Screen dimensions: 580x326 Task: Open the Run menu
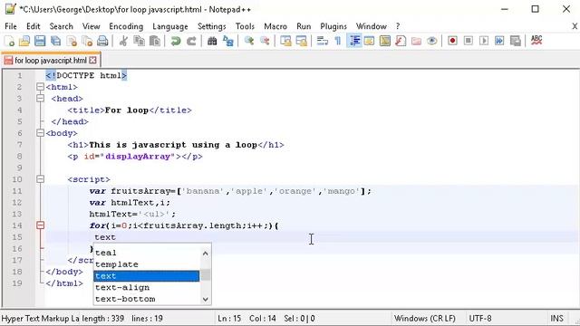(x=304, y=26)
